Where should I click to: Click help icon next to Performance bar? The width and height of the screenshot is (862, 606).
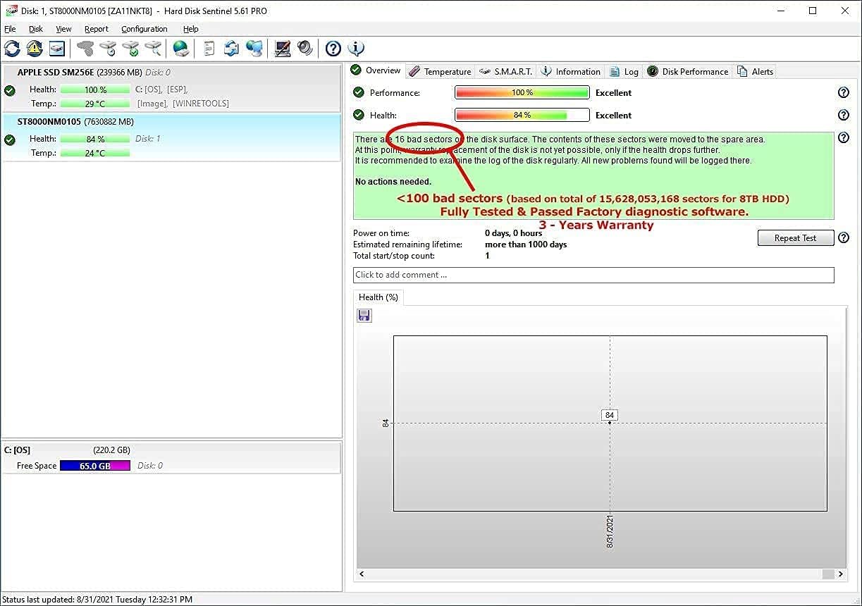(x=843, y=92)
